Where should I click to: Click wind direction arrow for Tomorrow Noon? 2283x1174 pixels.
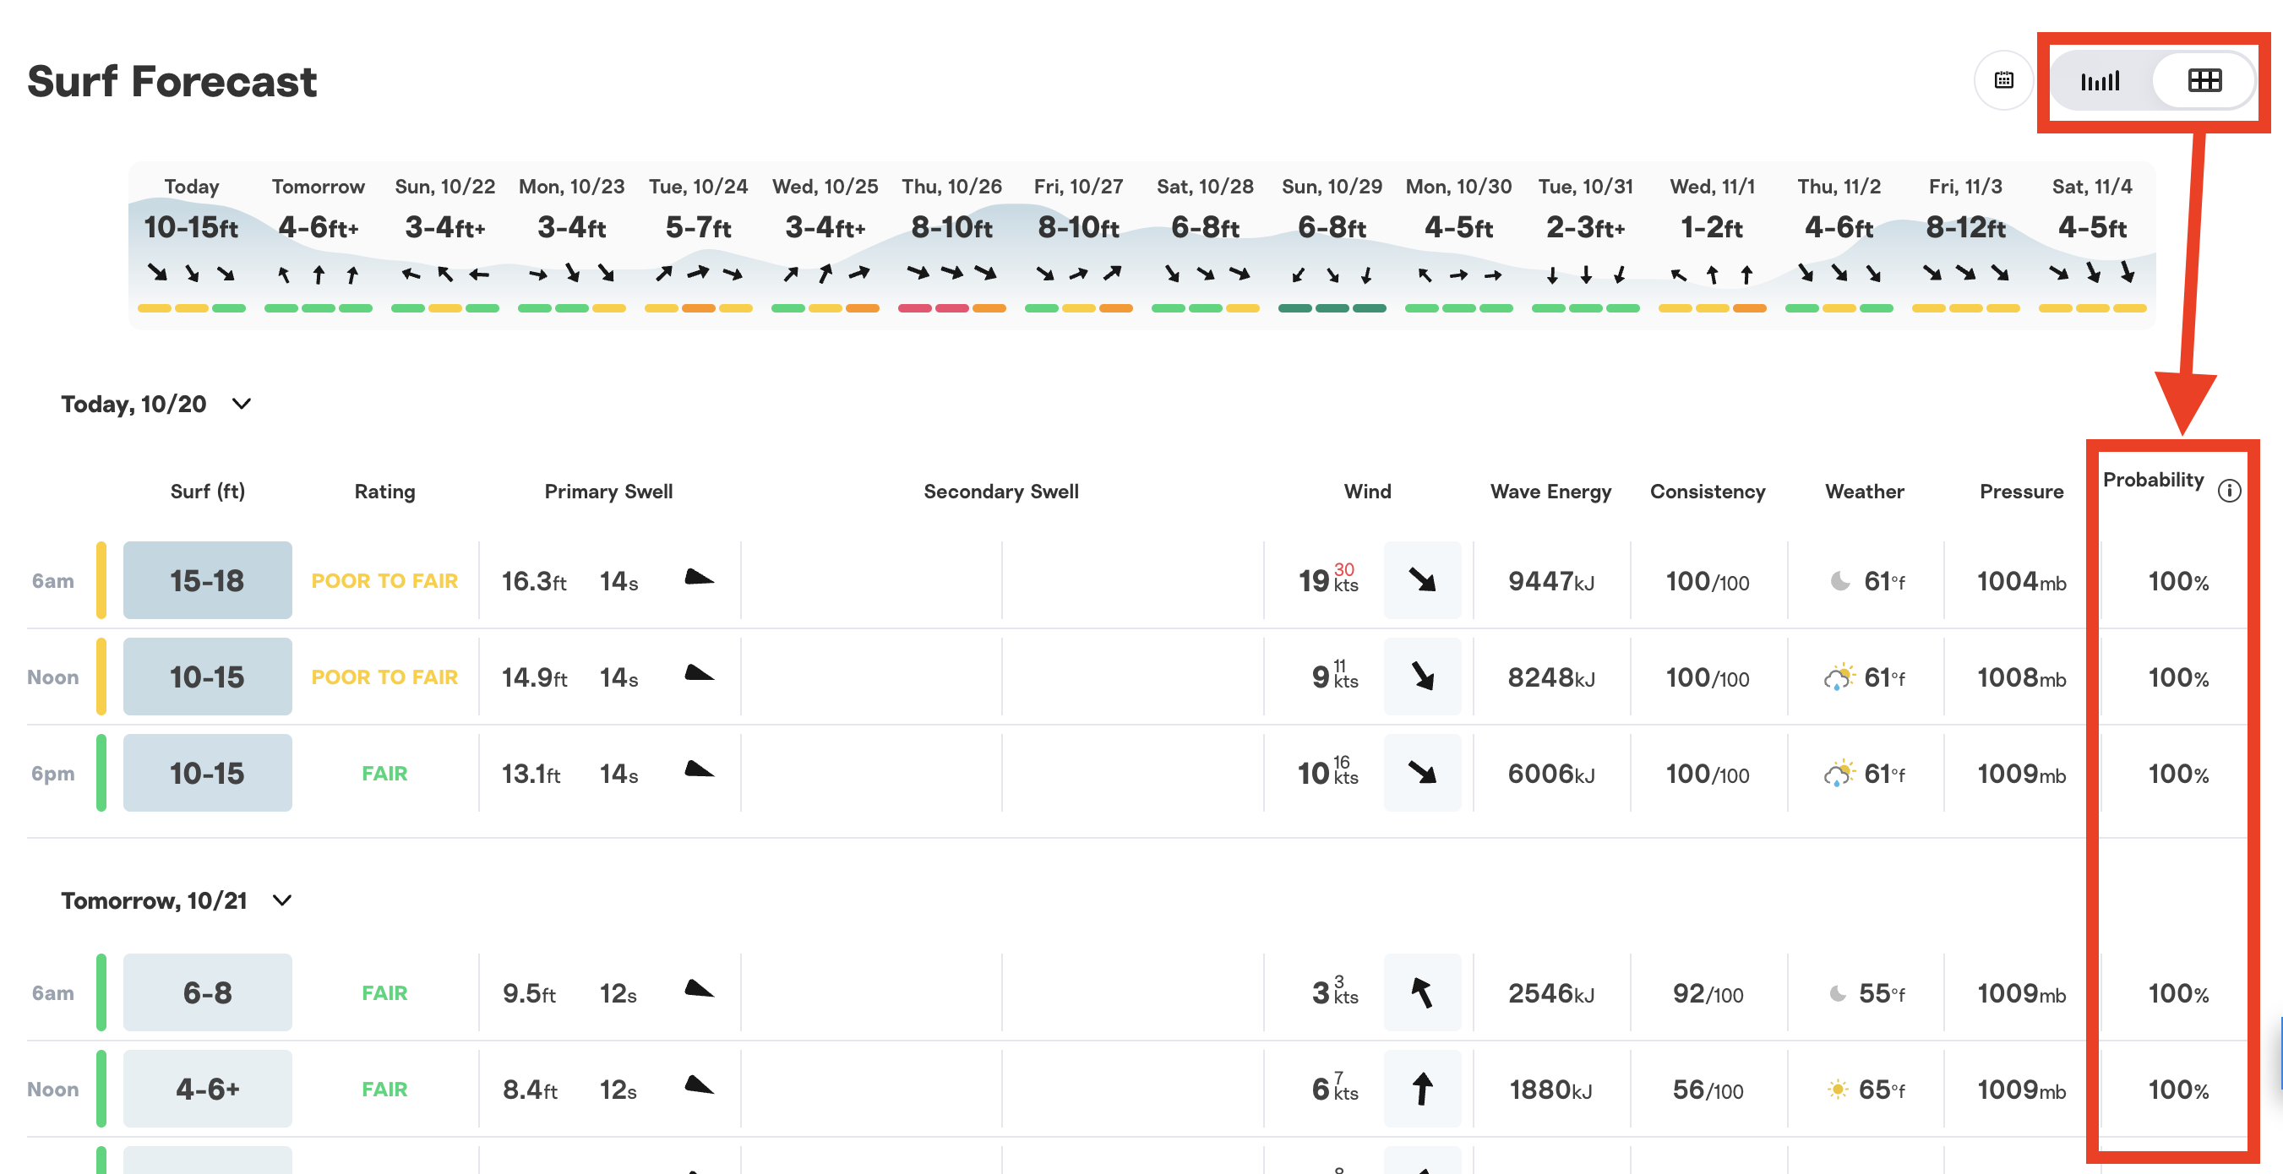1423,1089
